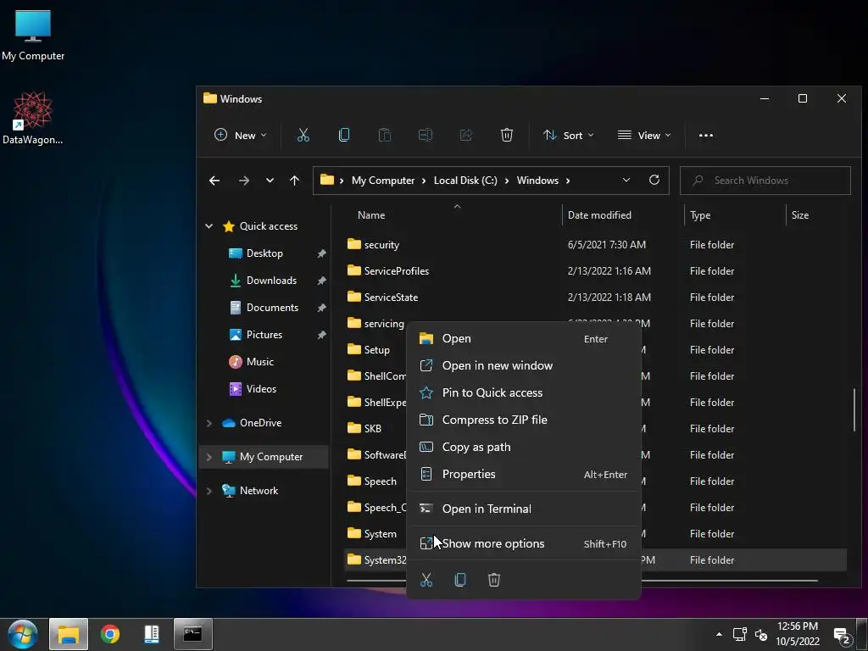Image resolution: width=868 pixels, height=651 pixels.
Task: Click the Copy icon at context menu bottom
Action: [x=460, y=580]
